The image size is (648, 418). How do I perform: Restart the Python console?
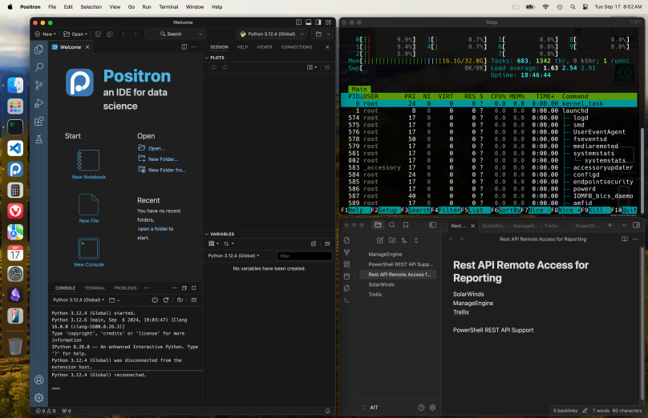pyautogui.click(x=166, y=300)
